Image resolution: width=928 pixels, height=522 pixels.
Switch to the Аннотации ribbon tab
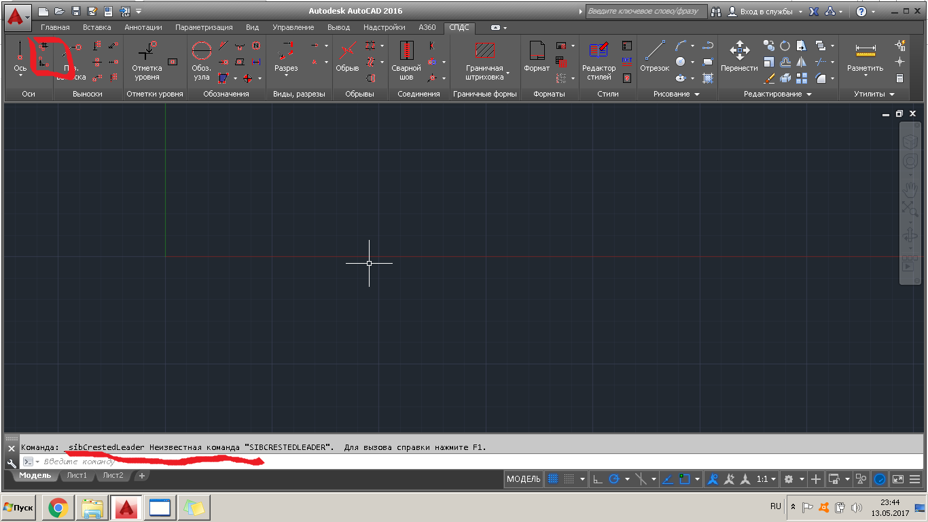pyautogui.click(x=143, y=27)
